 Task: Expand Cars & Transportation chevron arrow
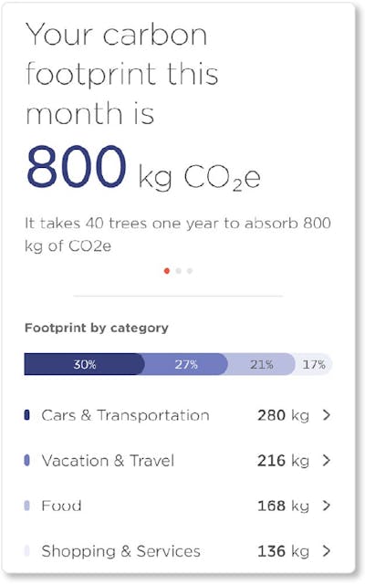click(x=327, y=415)
